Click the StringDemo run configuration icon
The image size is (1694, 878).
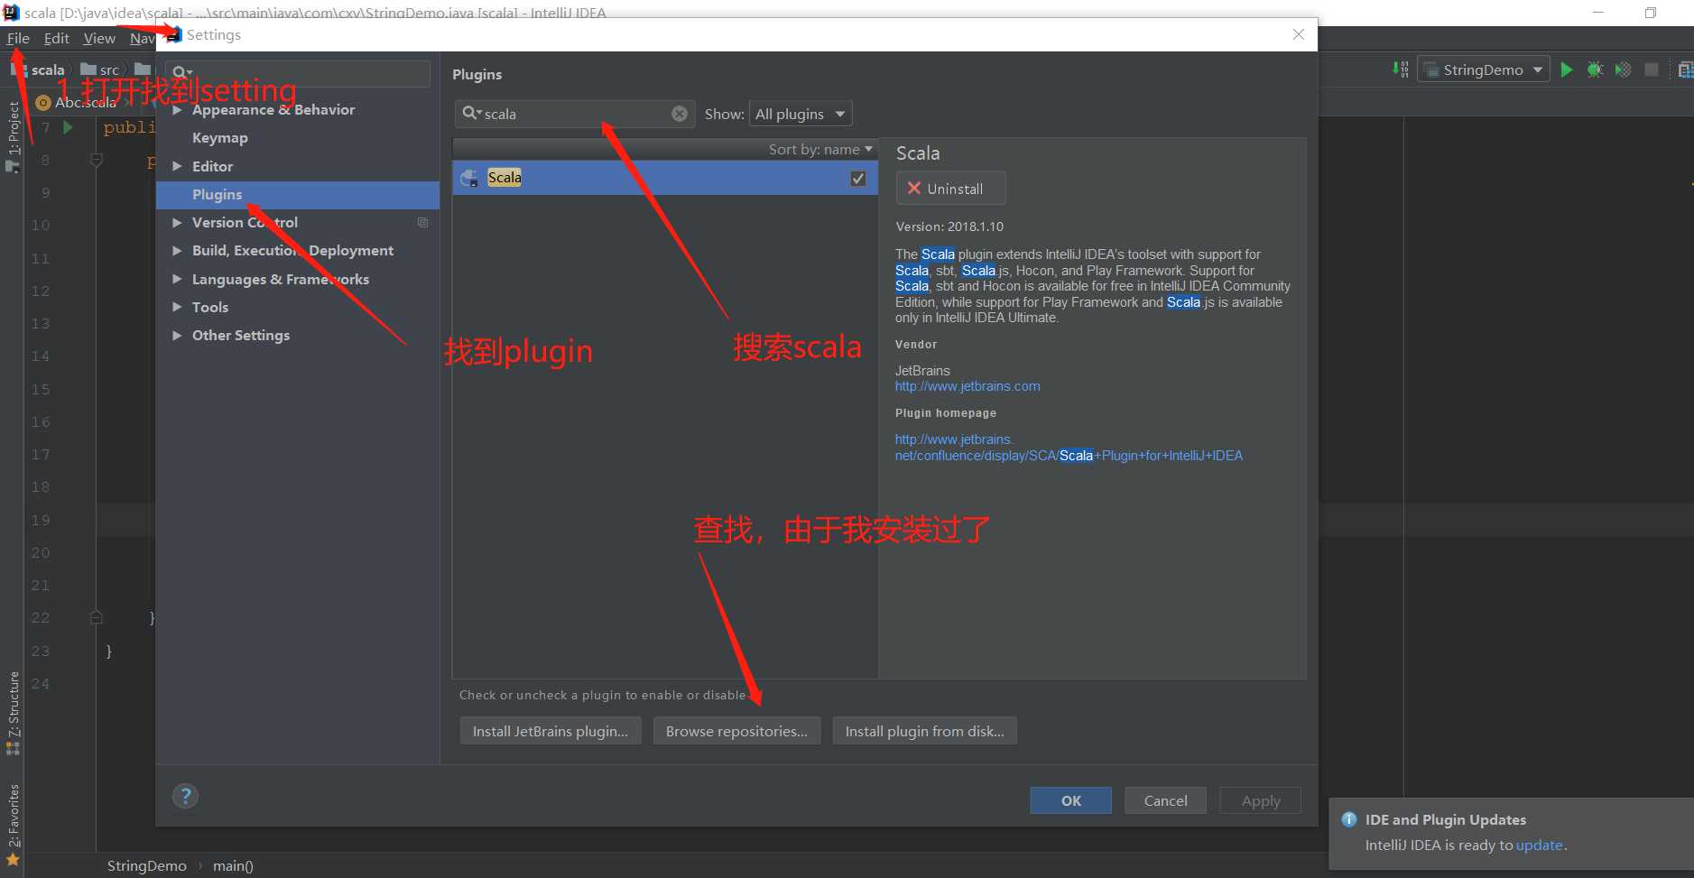click(1430, 69)
